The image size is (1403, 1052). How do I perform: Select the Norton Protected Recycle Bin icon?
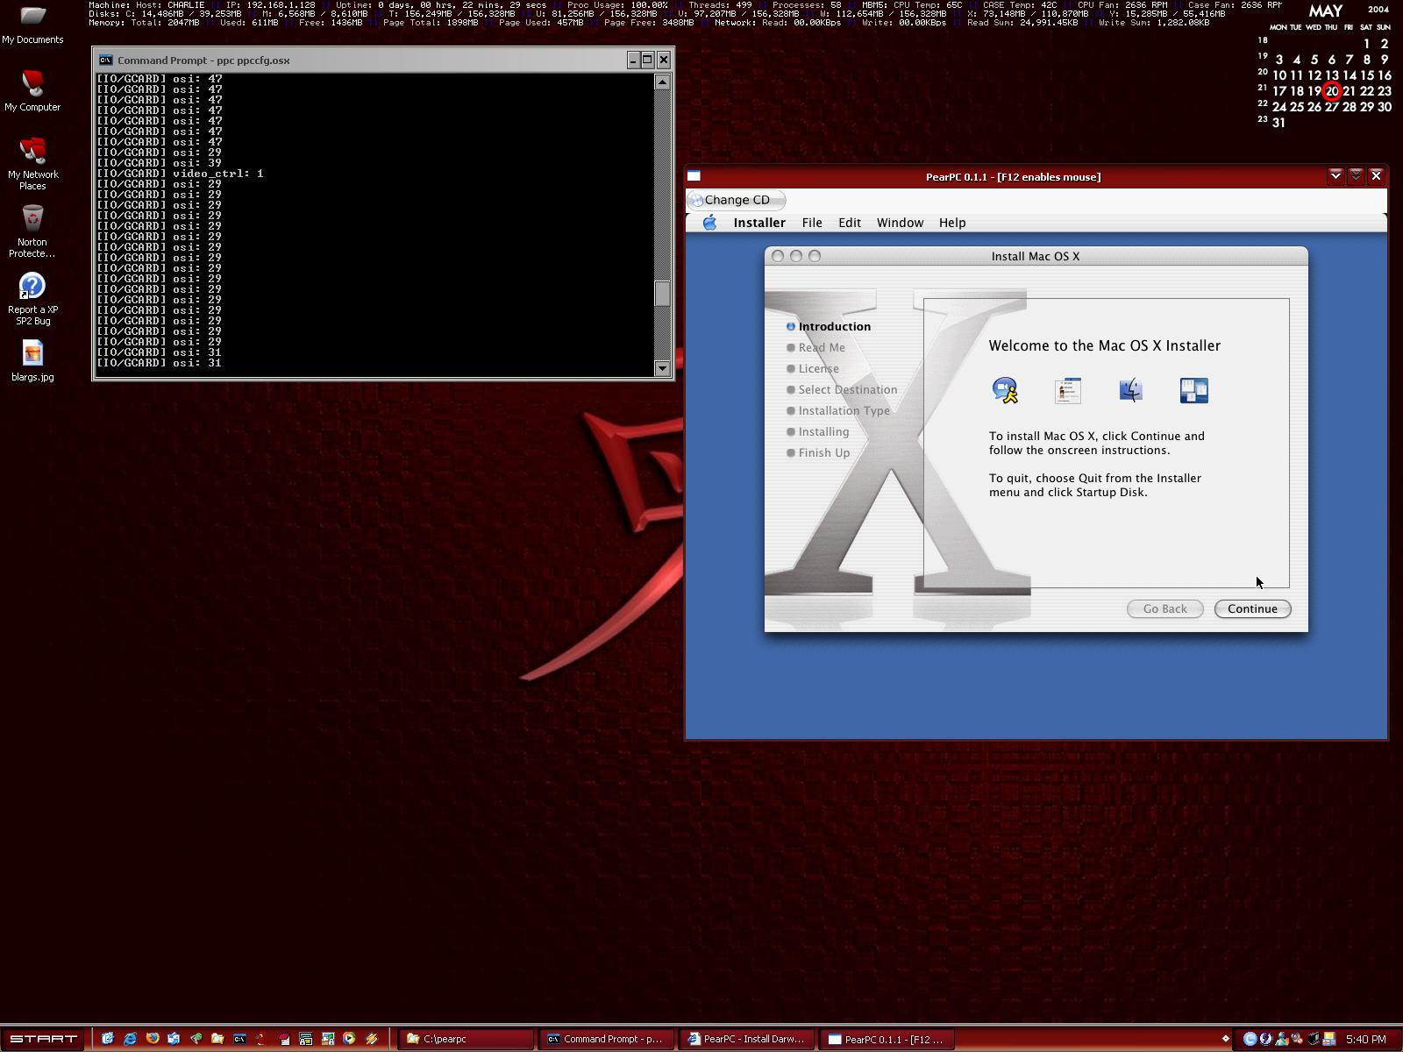[32, 231]
